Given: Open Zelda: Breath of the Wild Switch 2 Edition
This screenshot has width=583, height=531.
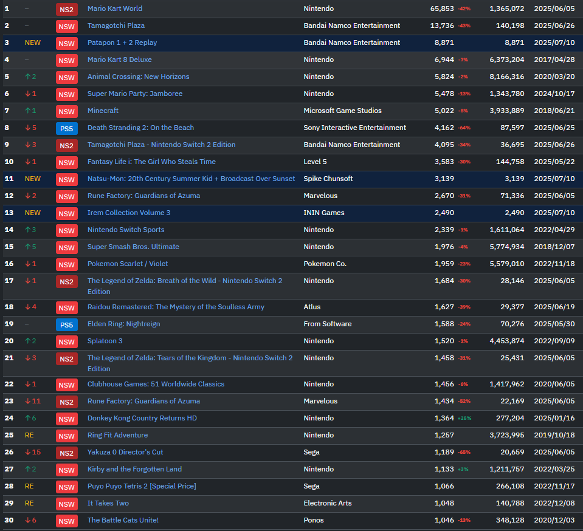Looking at the screenshot, I should click(x=185, y=286).
